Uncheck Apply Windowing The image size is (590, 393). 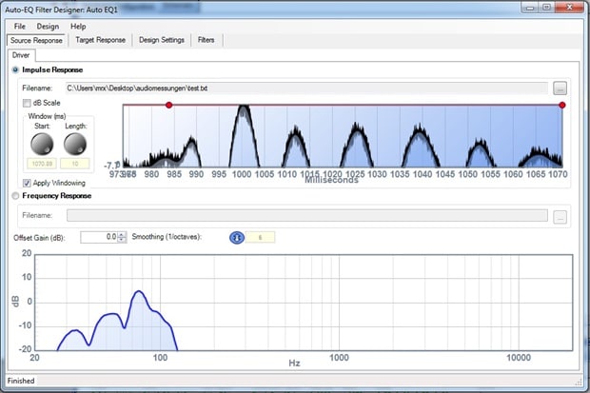(27, 183)
